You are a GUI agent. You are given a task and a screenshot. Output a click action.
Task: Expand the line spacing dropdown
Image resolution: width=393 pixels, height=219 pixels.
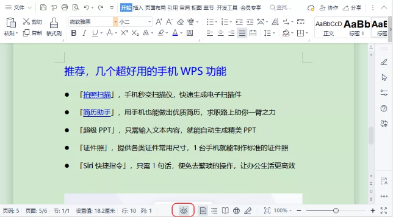tap(273, 33)
